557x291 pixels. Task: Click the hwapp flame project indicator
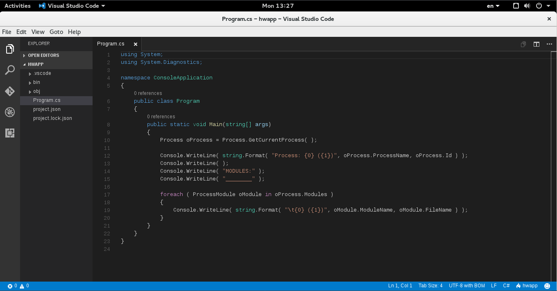coord(527,286)
